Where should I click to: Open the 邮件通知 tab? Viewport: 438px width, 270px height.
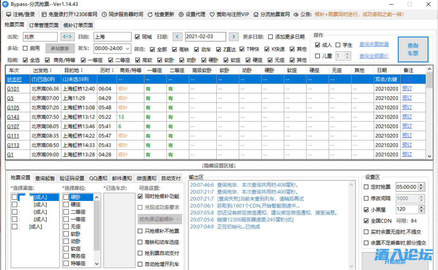tap(122, 178)
